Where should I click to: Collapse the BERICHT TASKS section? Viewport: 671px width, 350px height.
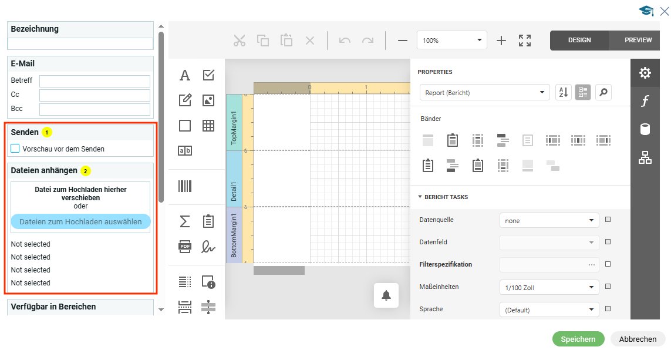[x=420, y=197]
